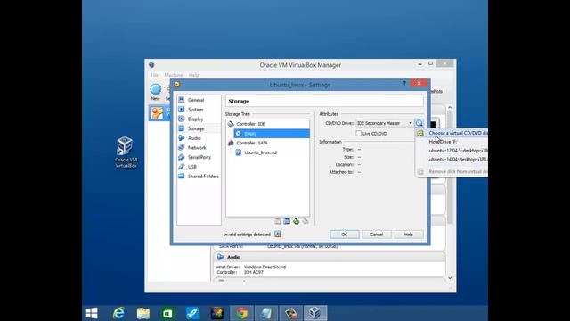The height and width of the screenshot is (321, 570).
Task: Open the Audio settings category
Action: coord(194,138)
